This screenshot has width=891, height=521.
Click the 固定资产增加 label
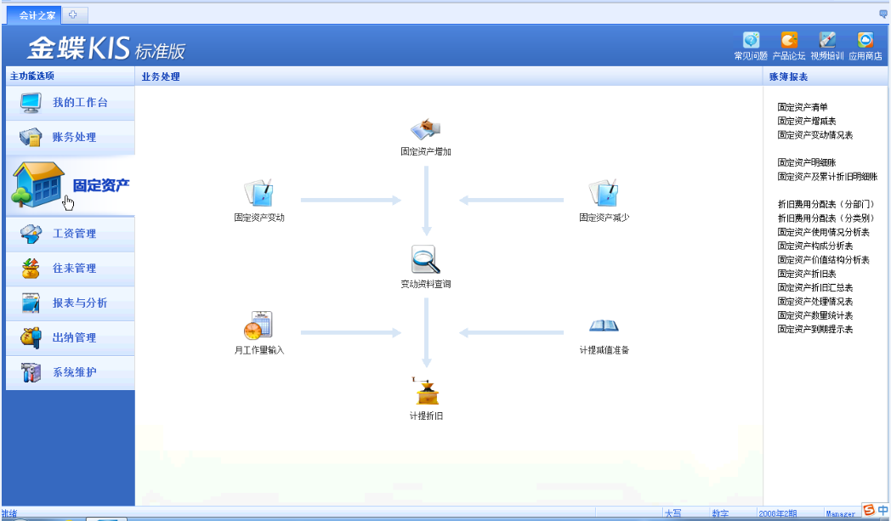(426, 151)
